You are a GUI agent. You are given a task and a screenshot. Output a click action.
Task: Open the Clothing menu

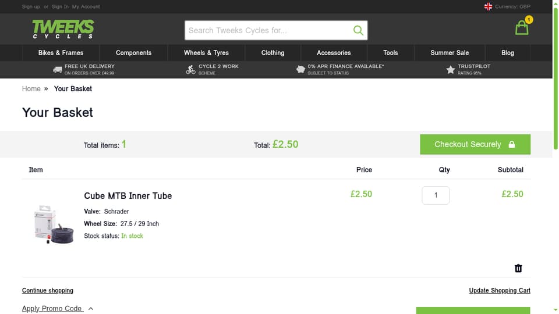[273, 53]
